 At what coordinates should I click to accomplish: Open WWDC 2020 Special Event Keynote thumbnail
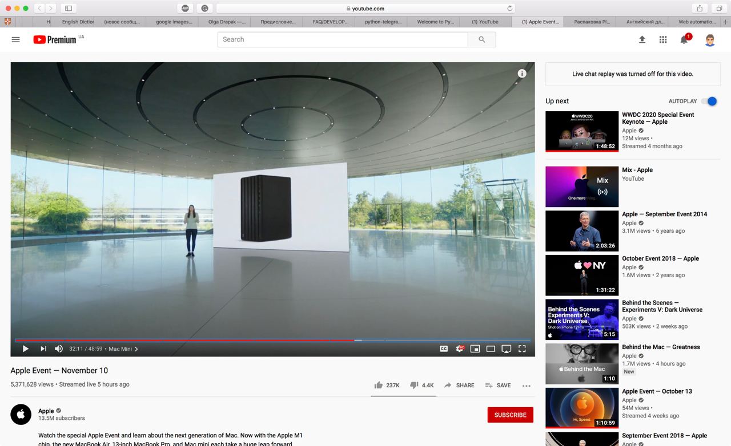(x=582, y=132)
